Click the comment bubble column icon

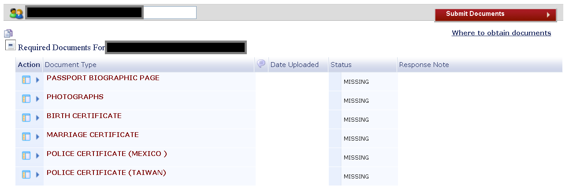261,64
